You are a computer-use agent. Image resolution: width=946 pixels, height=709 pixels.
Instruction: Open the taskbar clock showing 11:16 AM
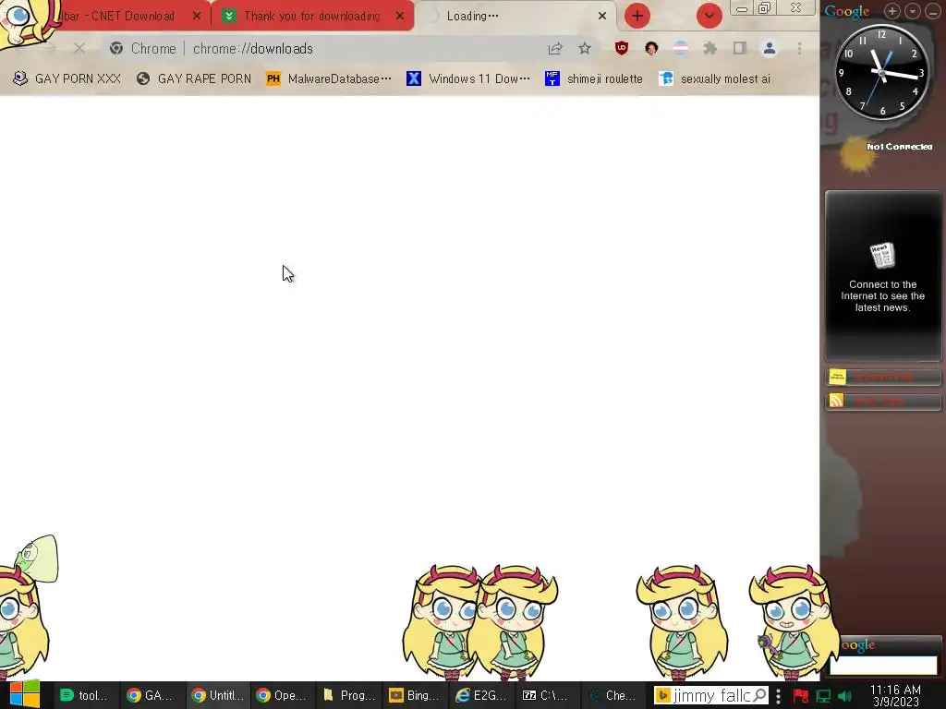[x=896, y=695]
